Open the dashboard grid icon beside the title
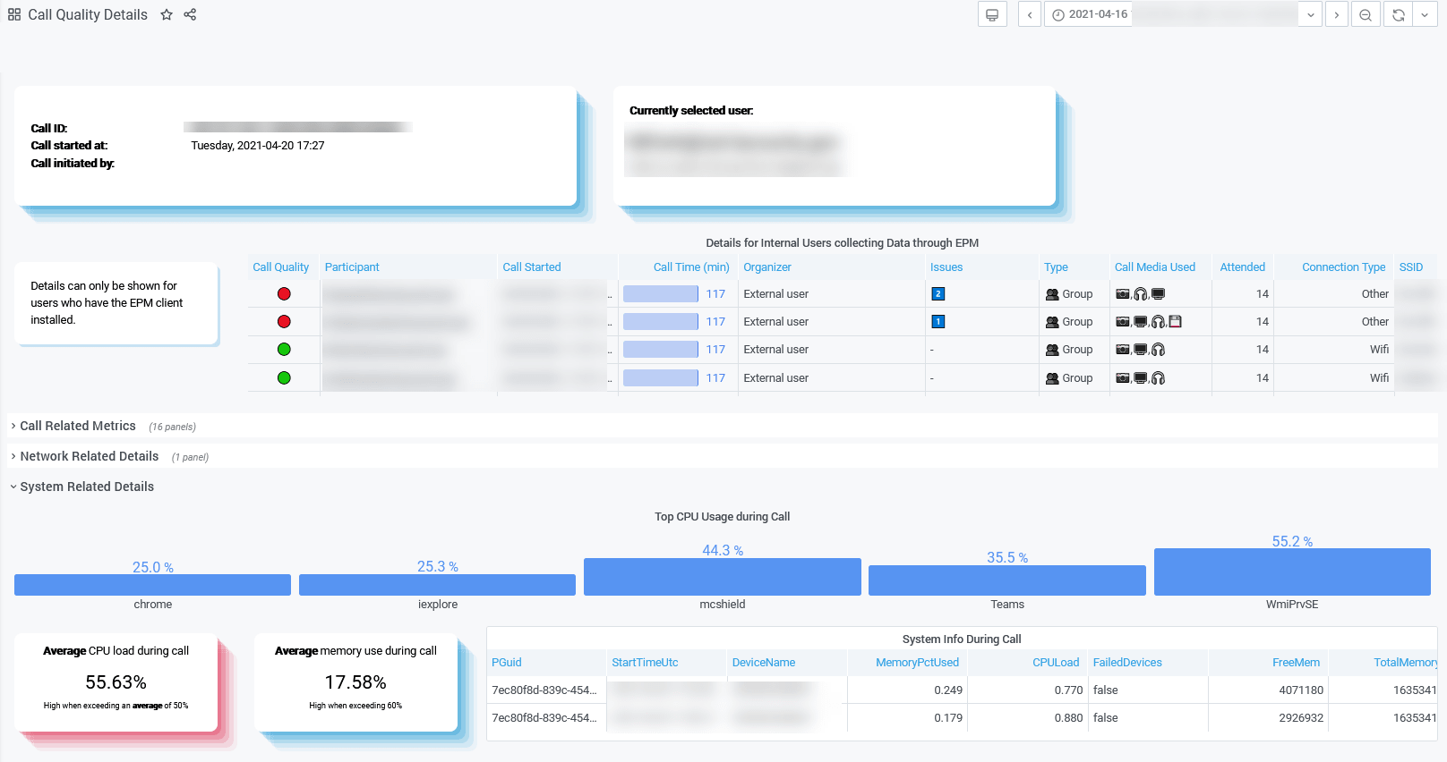Viewport: 1447px width, 762px height. click(x=14, y=14)
